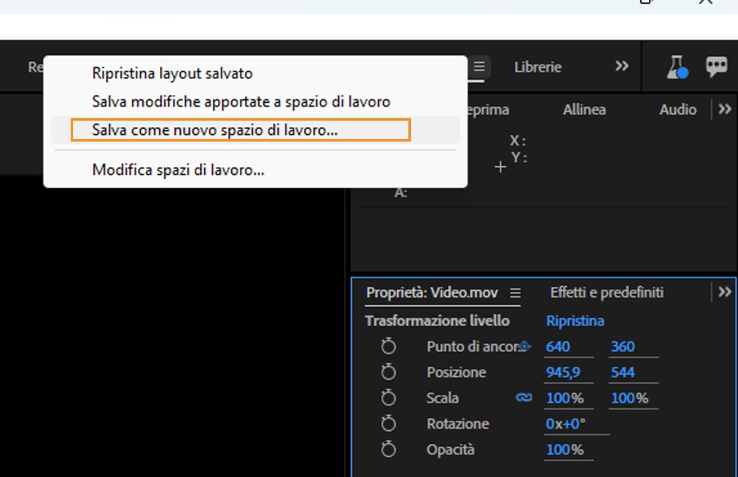
Task: Expand the Audio panel chevron
Action: tap(724, 110)
